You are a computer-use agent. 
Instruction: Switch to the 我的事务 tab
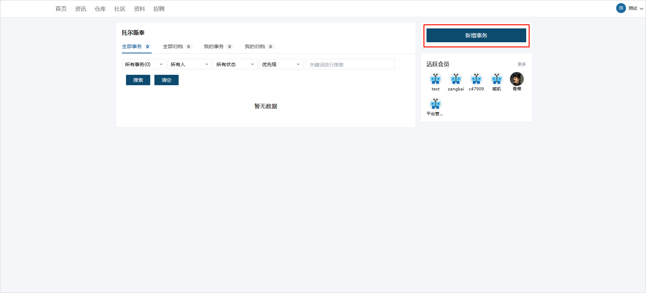point(218,46)
